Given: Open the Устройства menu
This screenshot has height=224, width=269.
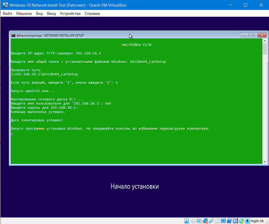Looking at the screenshot, I should click(70, 14).
